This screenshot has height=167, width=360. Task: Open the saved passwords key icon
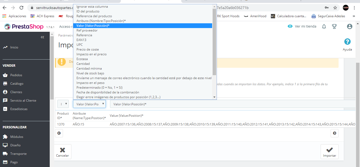327,8
